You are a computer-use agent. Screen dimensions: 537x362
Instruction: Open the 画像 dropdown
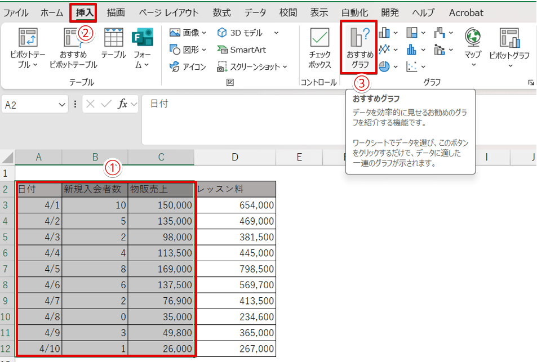(188, 33)
